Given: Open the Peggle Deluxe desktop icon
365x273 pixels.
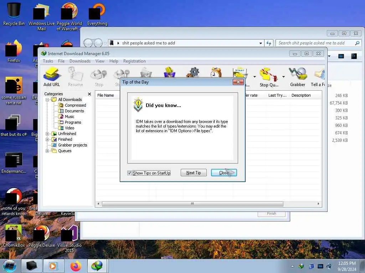Looking at the screenshot, I should point(42,236).
